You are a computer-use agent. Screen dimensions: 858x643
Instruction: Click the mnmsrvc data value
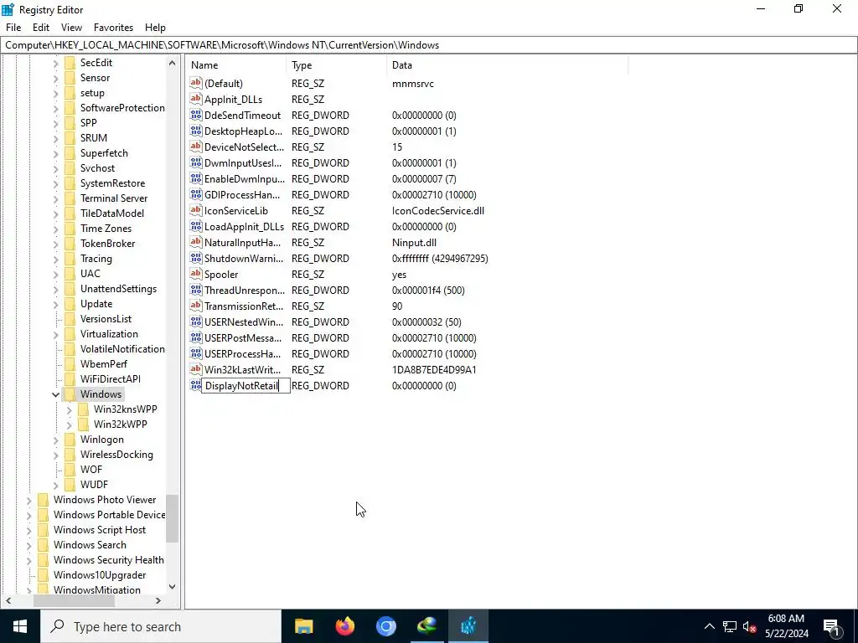pos(413,83)
